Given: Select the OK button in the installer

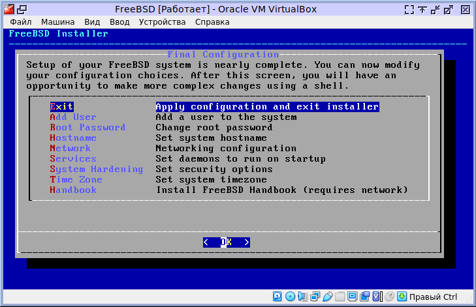Looking at the screenshot, I should [x=226, y=242].
